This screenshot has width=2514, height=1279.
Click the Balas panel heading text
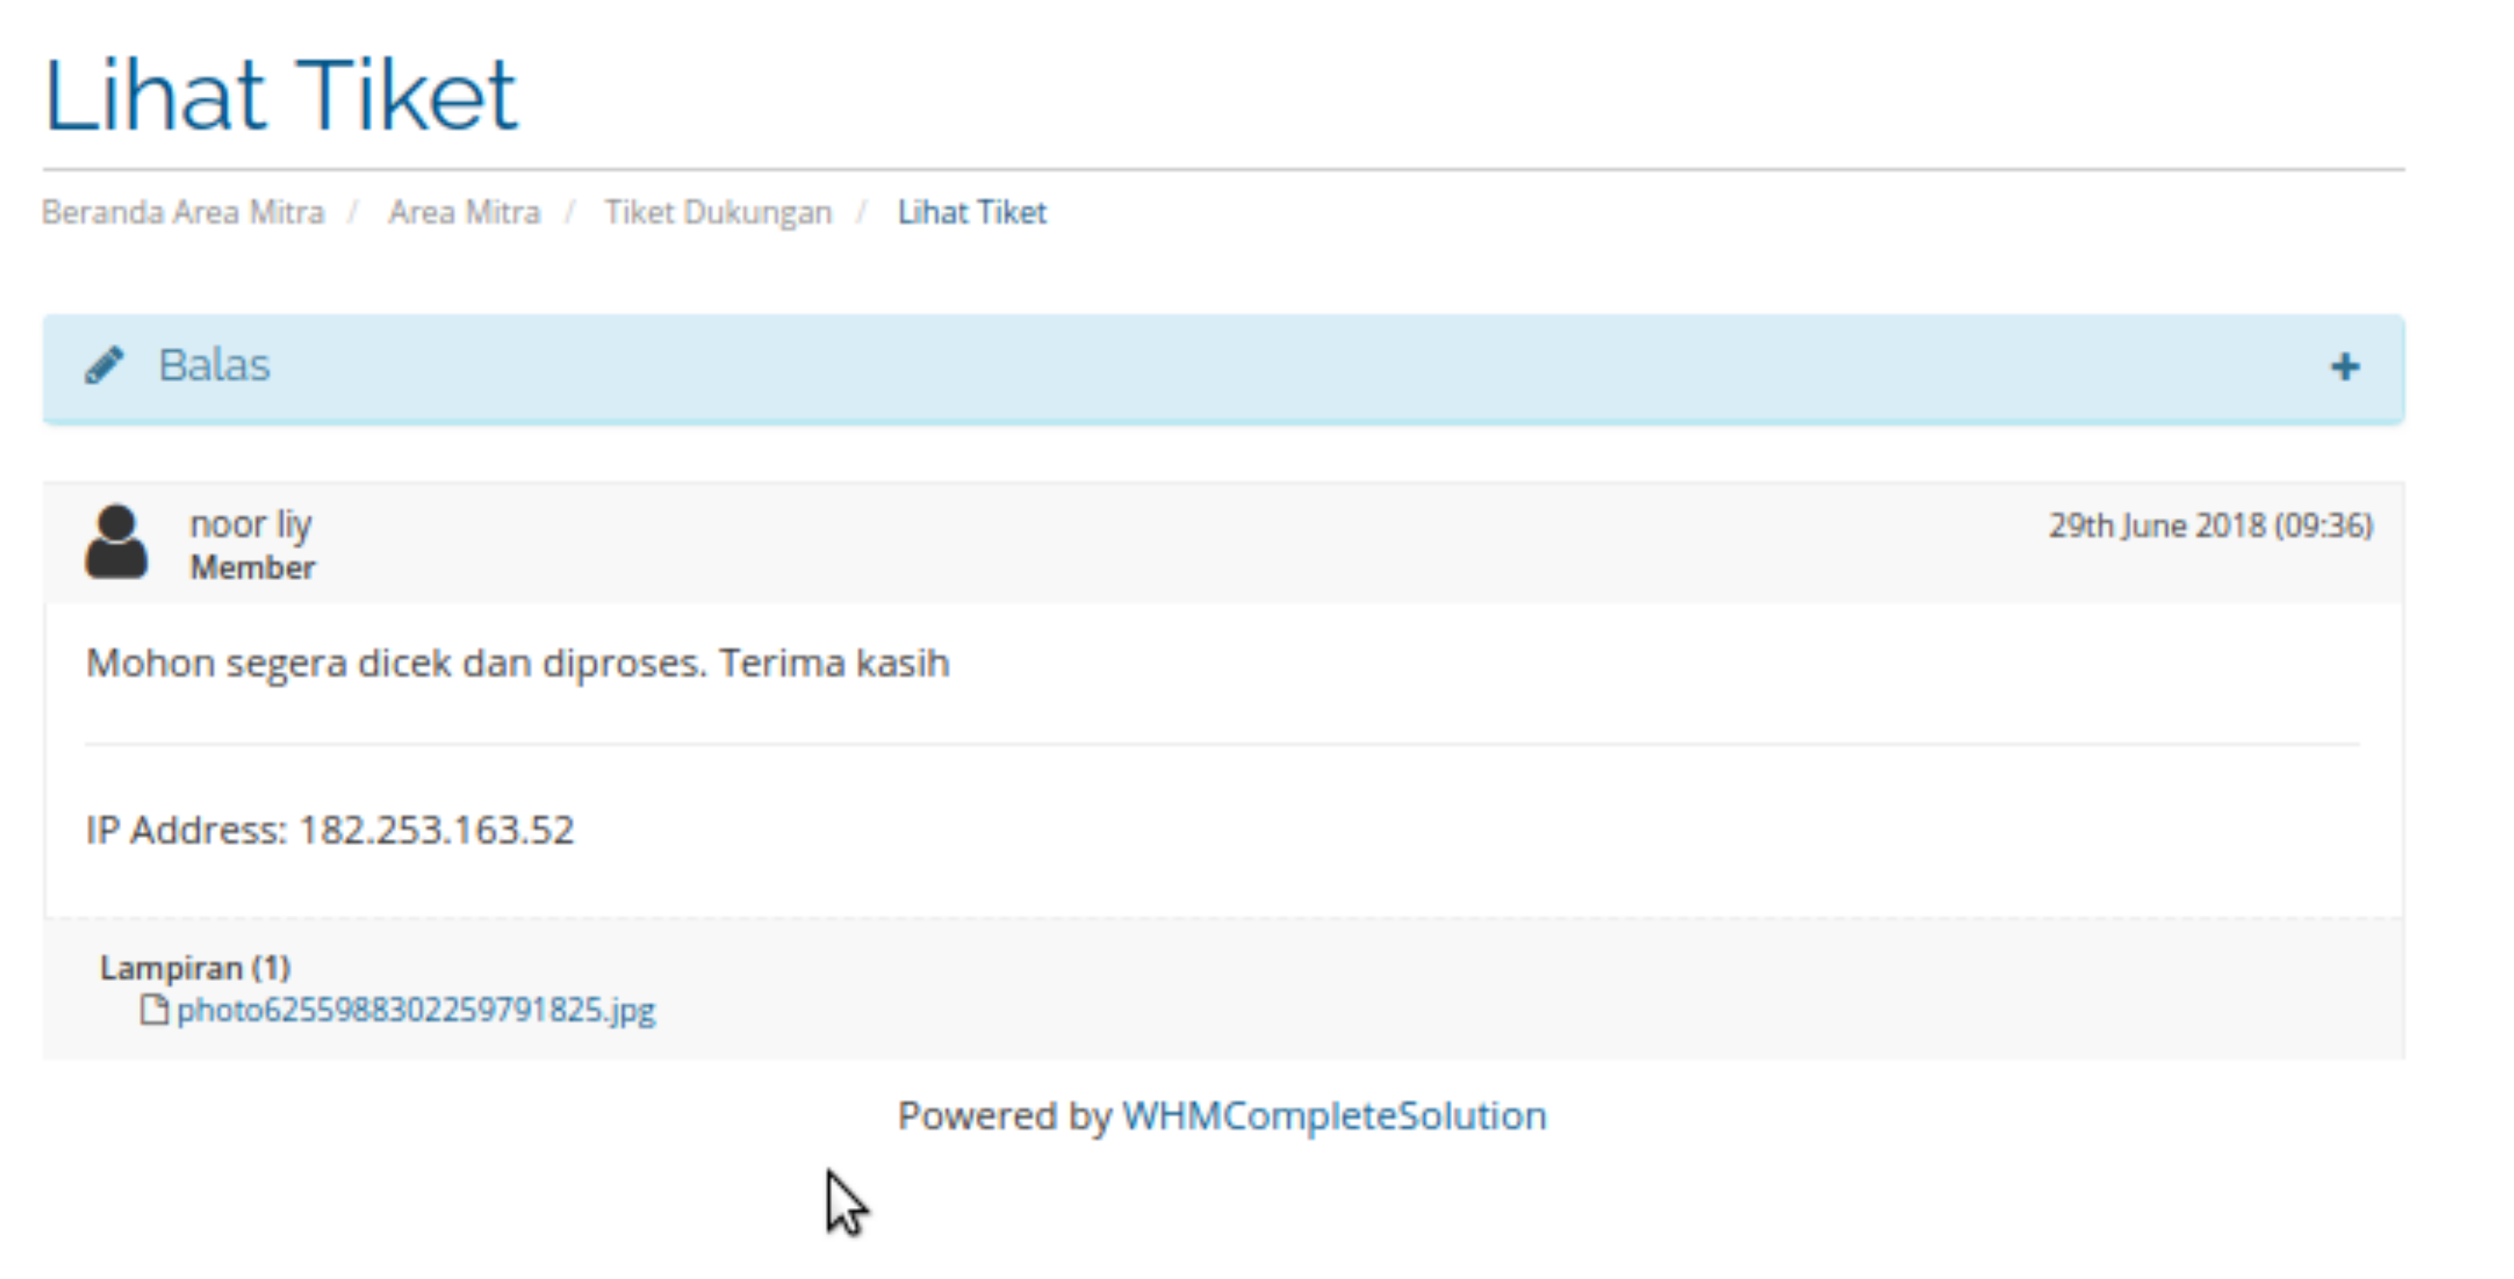point(214,366)
